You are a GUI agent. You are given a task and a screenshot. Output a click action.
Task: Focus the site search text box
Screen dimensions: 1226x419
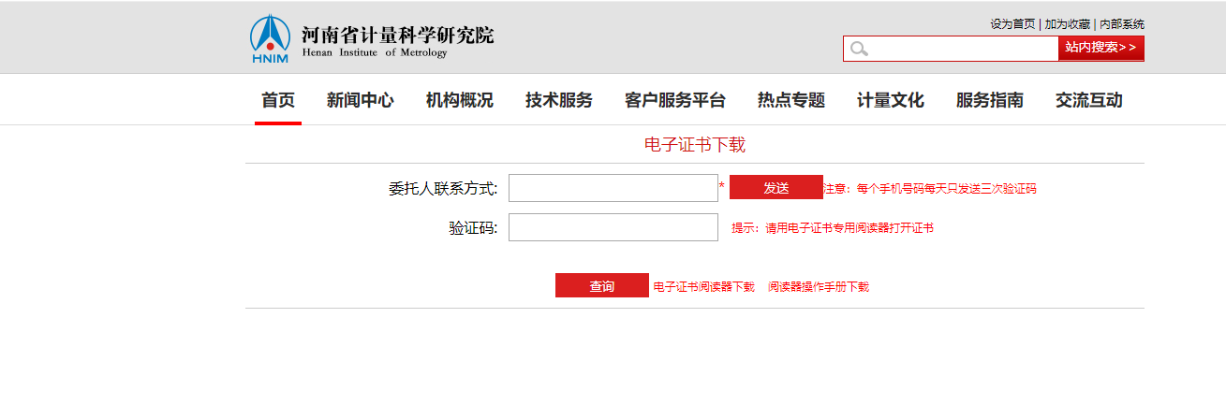click(x=965, y=49)
